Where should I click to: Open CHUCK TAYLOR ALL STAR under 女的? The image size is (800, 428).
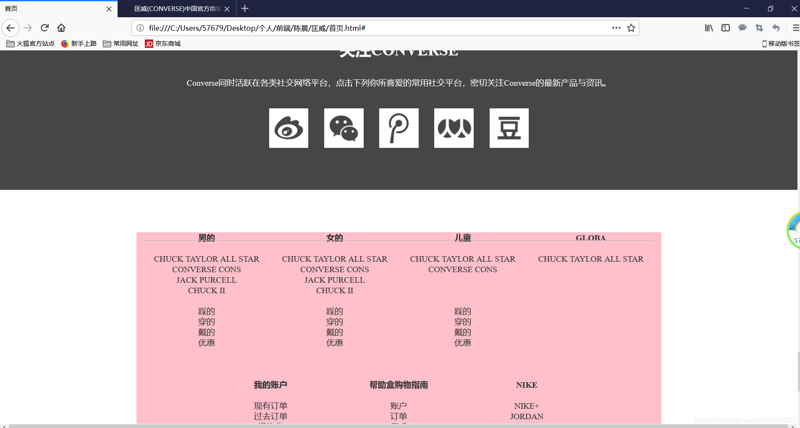point(335,259)
